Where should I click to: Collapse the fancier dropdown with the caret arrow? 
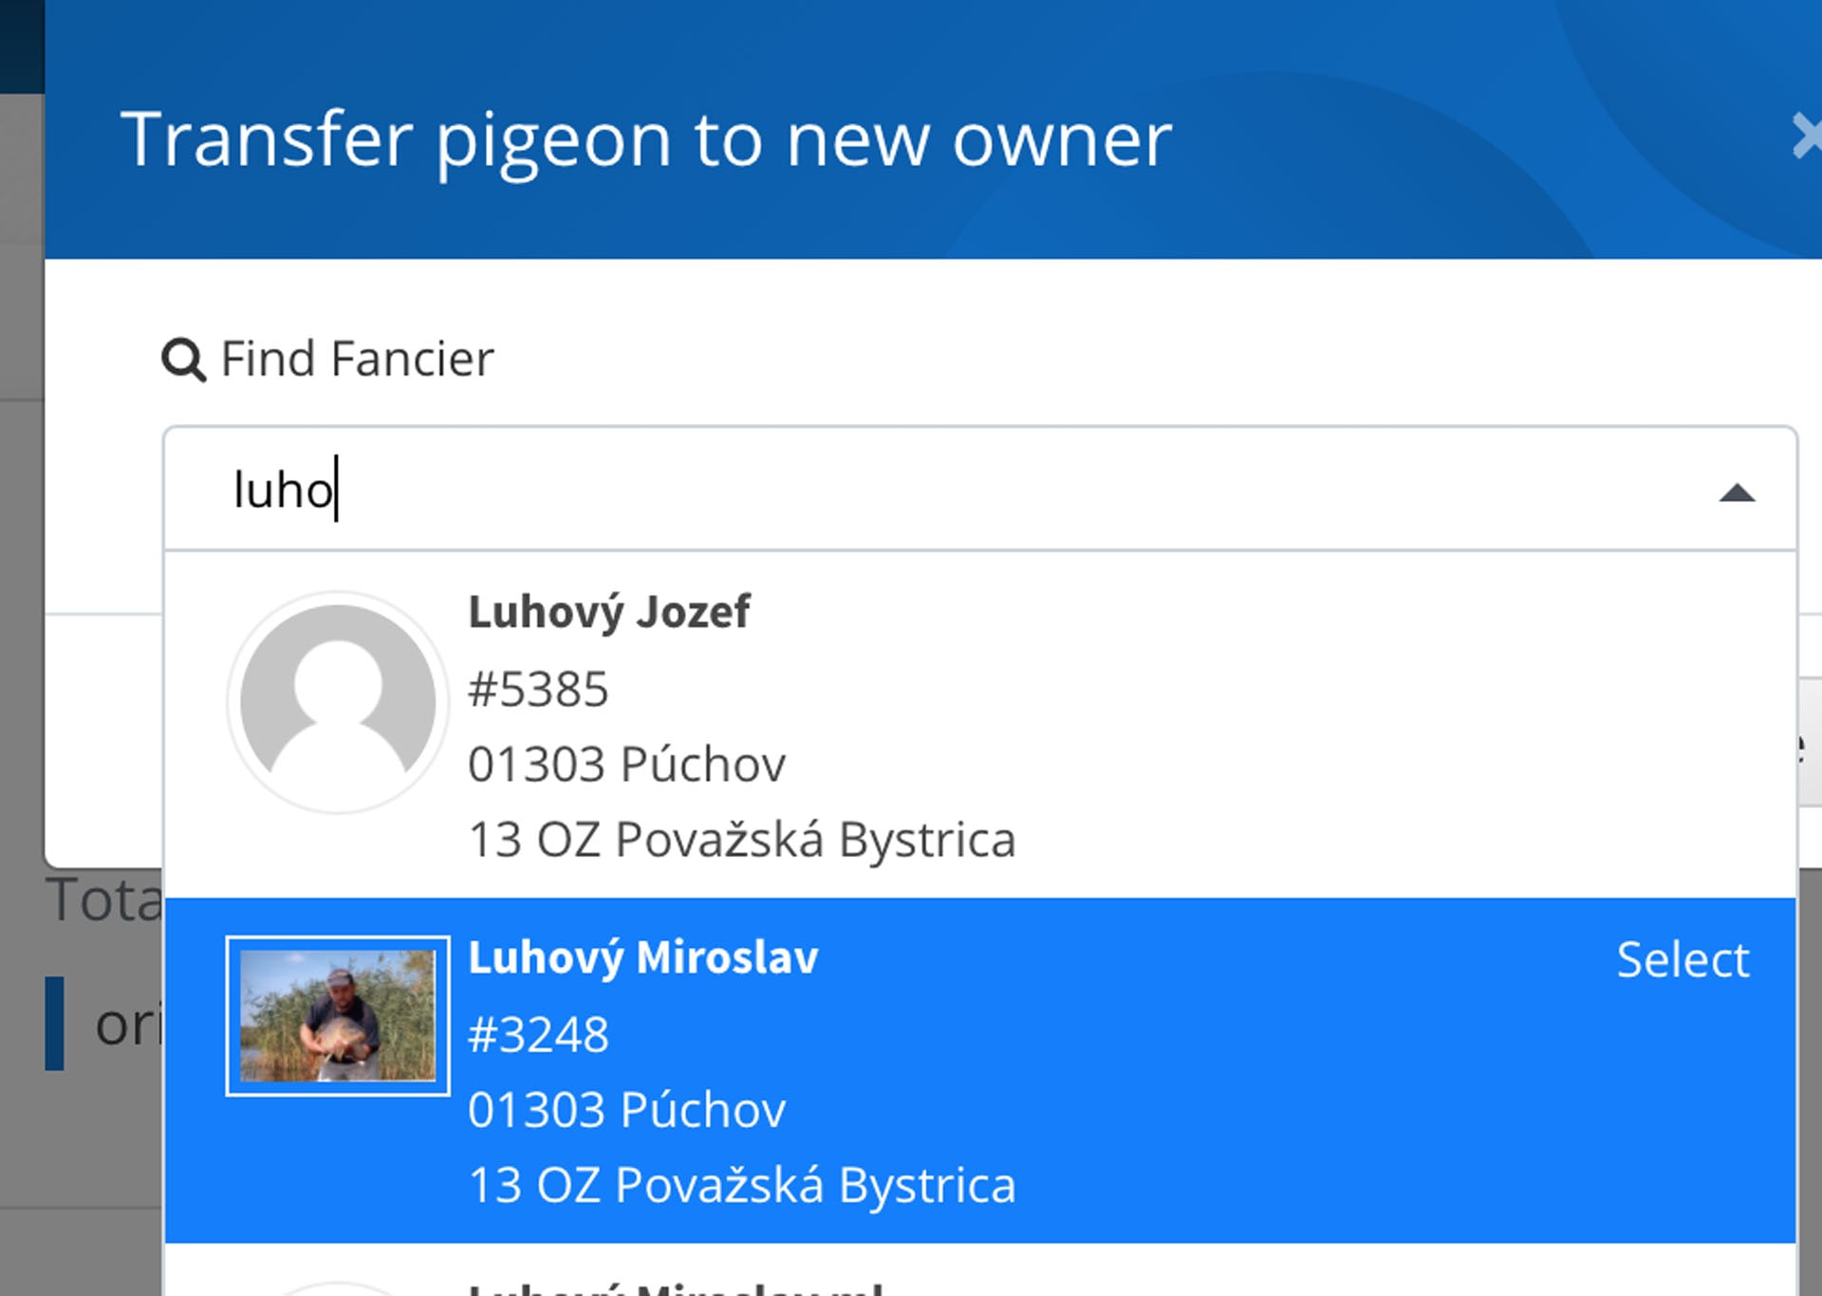tap(1737, 492)
